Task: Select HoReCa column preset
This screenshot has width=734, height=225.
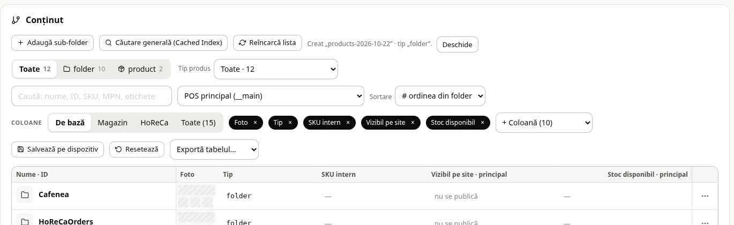Action: (154, 123)
